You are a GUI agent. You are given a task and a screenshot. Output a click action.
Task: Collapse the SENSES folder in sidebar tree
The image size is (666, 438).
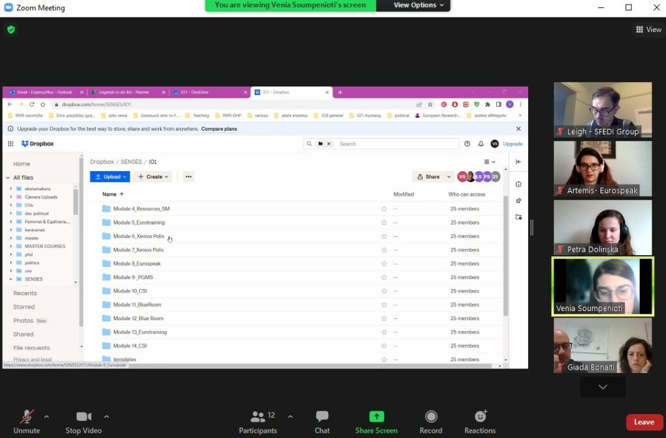10,279
